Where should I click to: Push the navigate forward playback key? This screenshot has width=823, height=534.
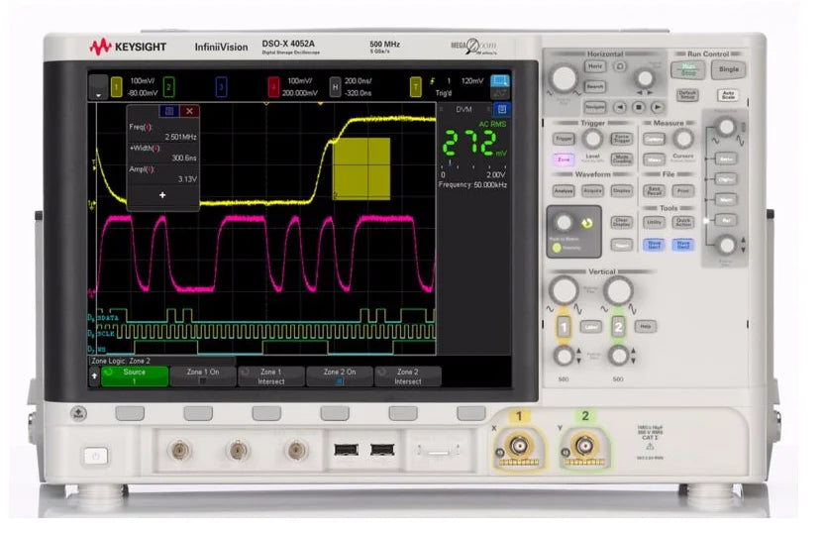coord(658,107)
